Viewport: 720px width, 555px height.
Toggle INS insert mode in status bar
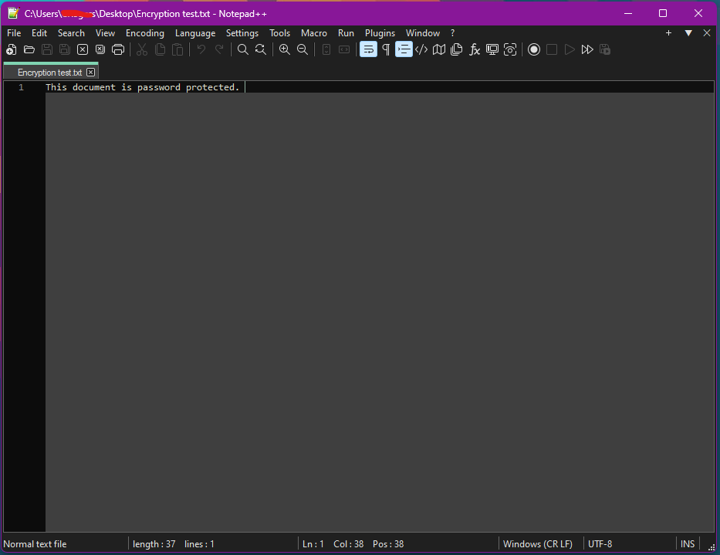click(688, 544)
